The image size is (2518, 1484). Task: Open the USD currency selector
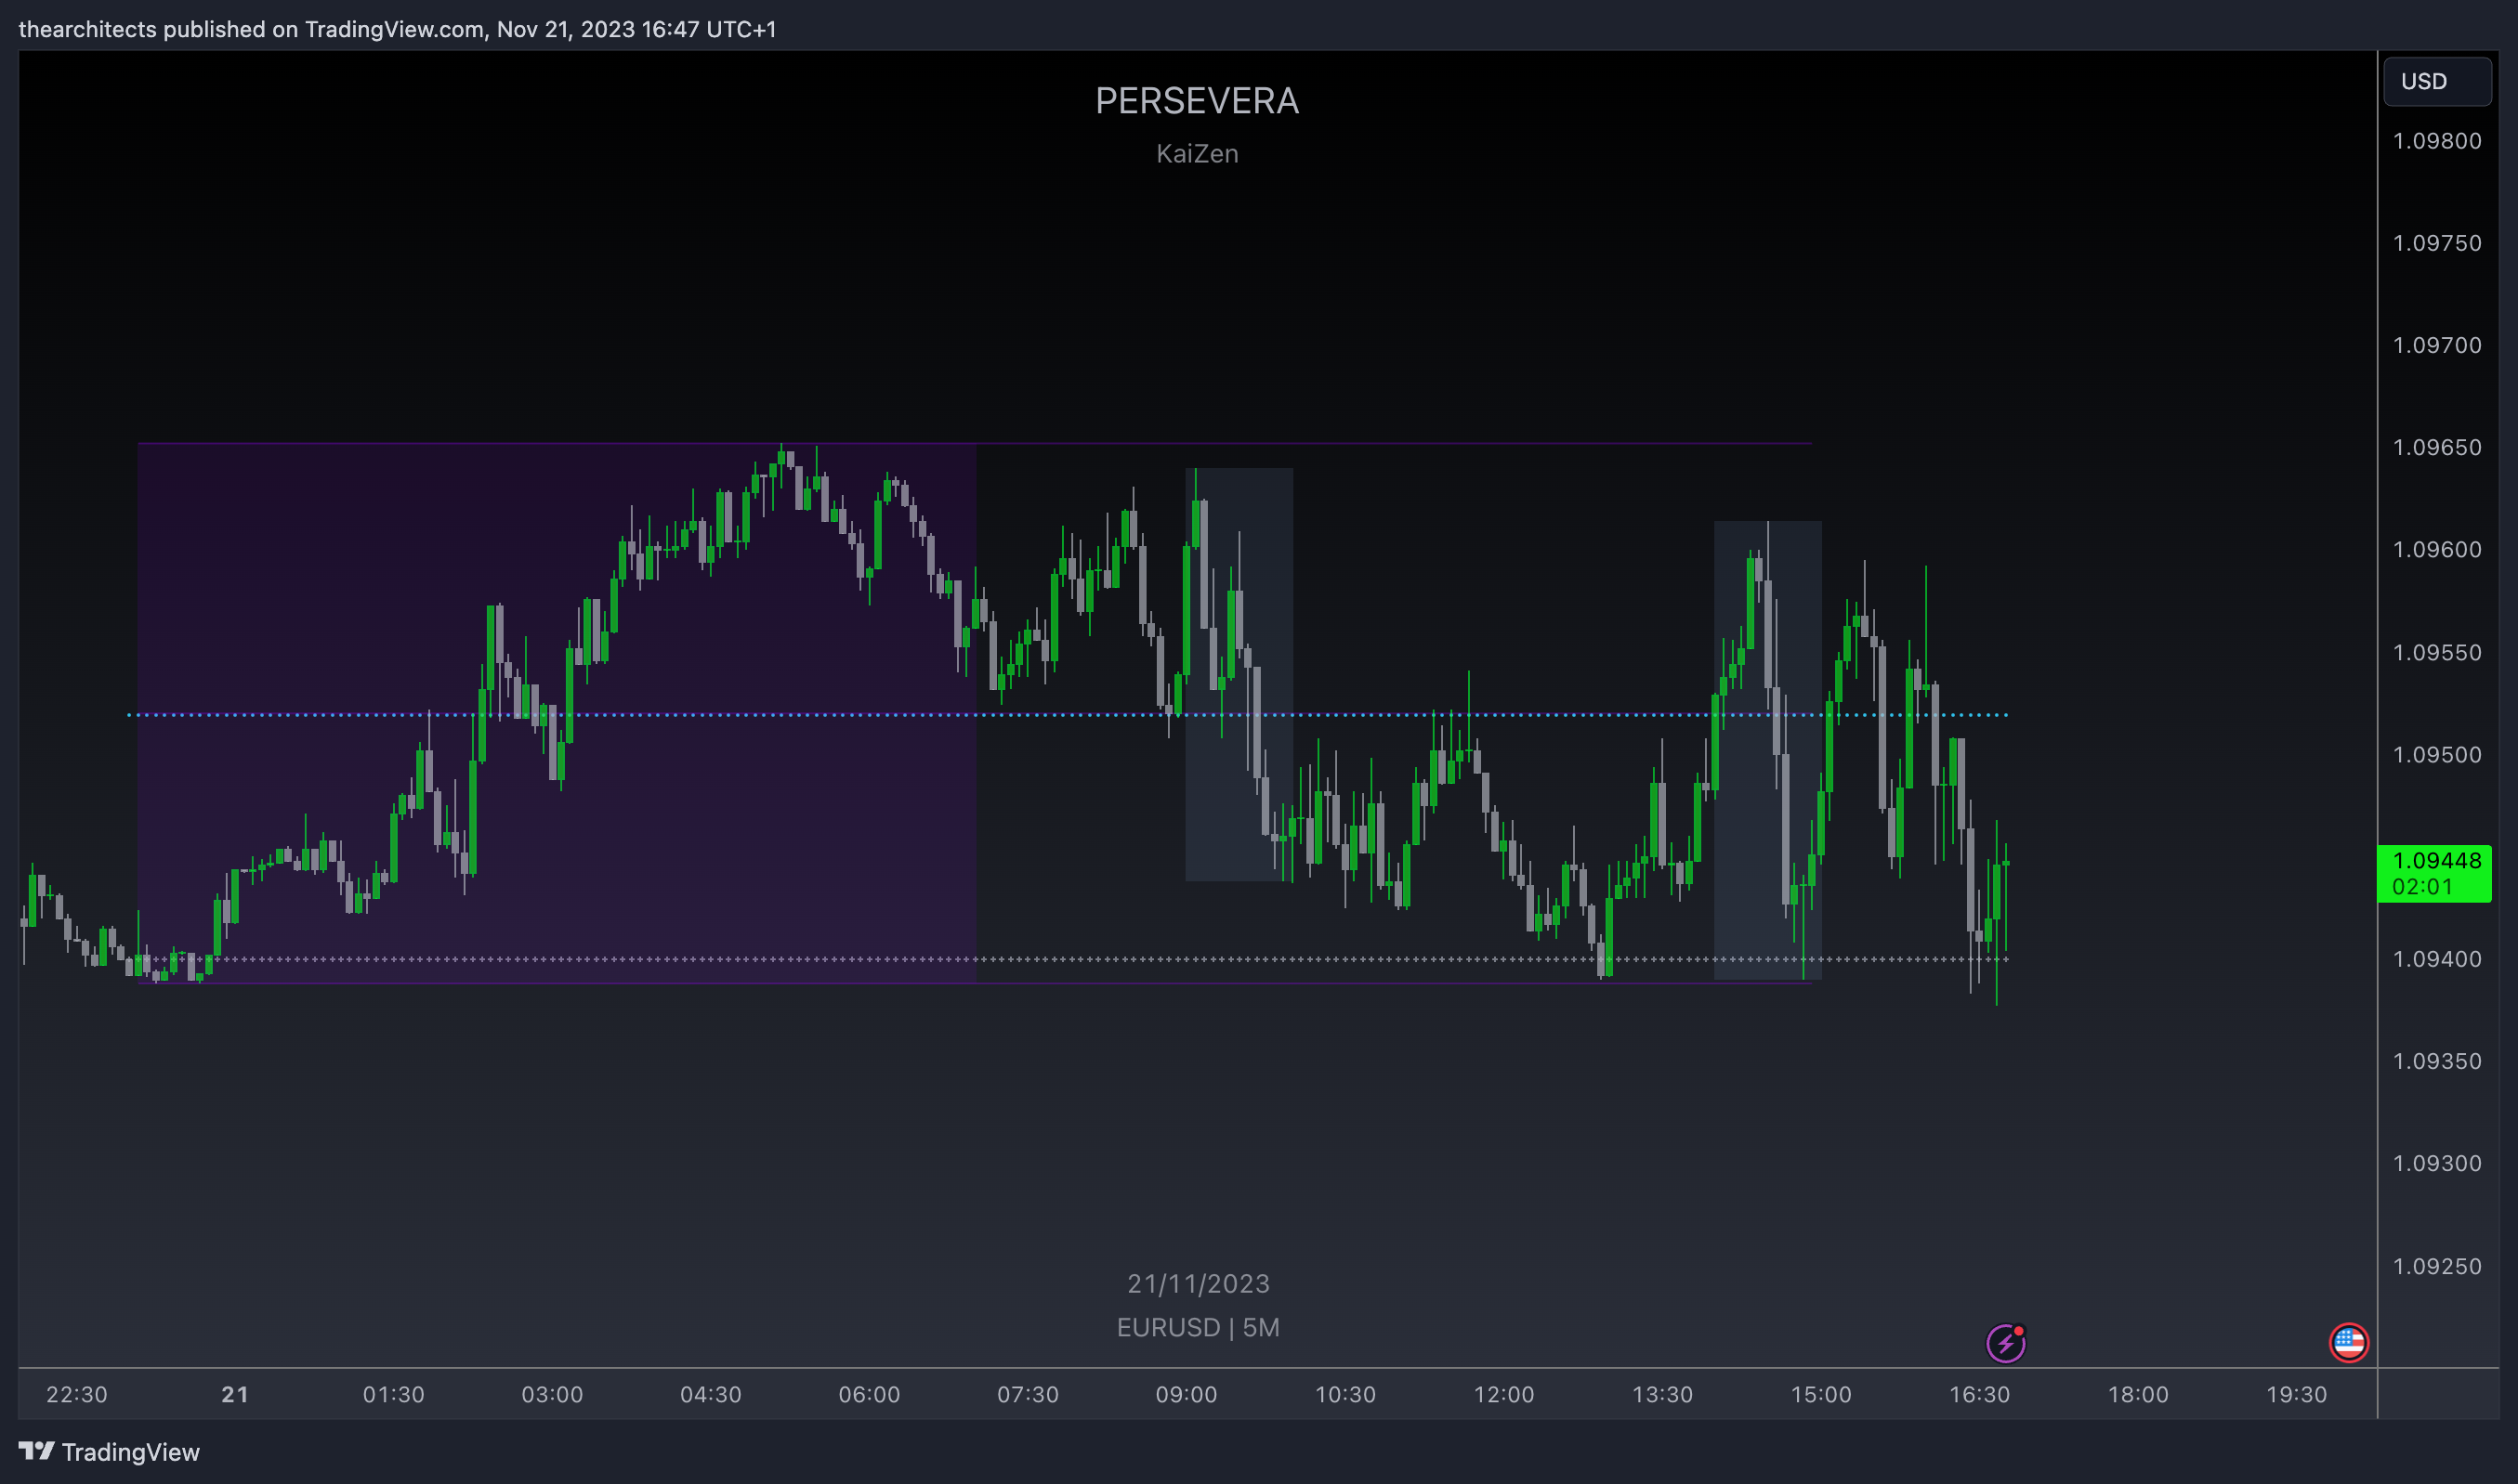click(x=2437, y=81)
